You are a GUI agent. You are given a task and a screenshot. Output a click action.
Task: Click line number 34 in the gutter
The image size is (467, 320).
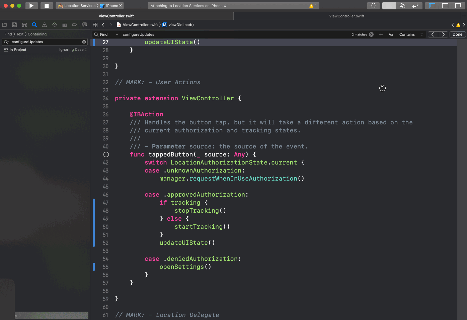pos(105,98)
